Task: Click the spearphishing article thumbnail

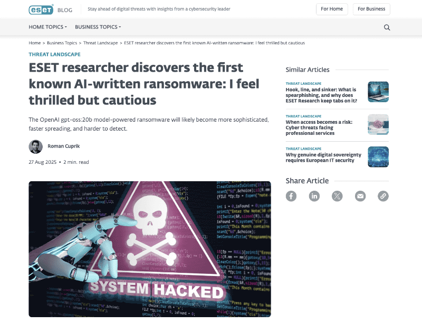Action: coord(378,92)
